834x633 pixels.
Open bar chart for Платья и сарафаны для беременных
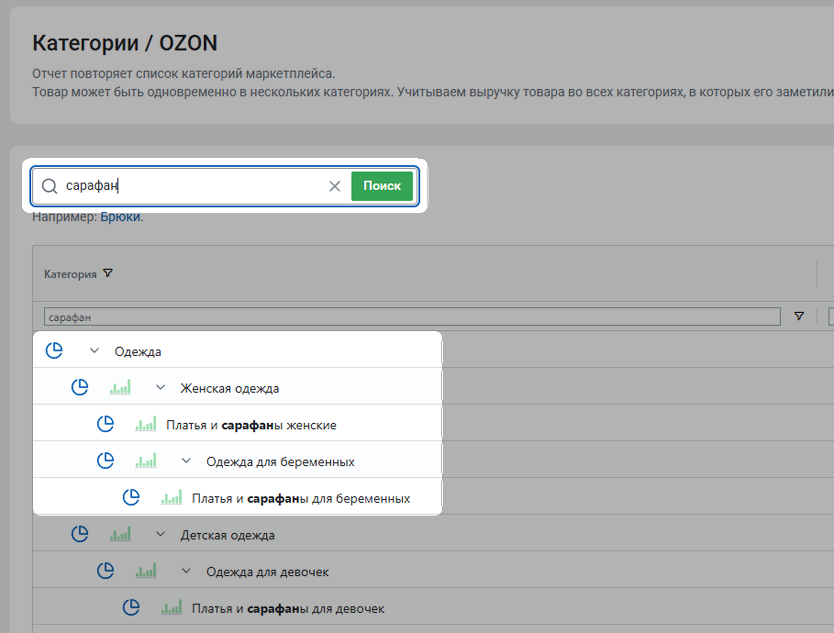[172, 497]
